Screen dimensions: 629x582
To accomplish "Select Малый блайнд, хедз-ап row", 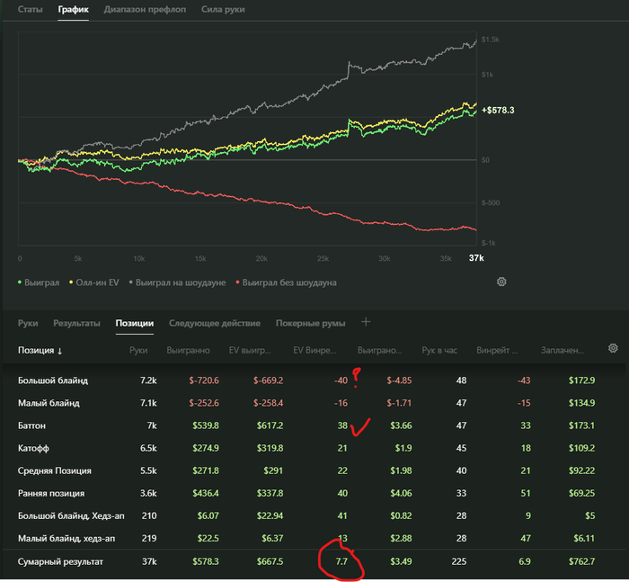I will pyautogui.click(x=314, y=538).
